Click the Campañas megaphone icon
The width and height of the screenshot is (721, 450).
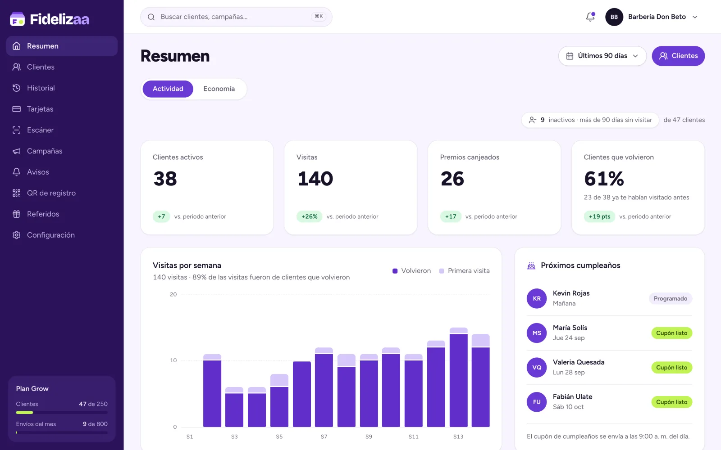17,151
